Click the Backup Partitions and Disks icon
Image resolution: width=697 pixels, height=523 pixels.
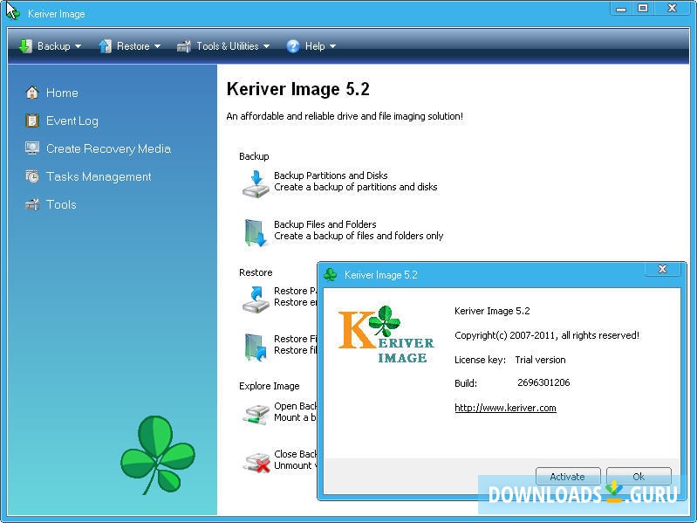[256, 183]
